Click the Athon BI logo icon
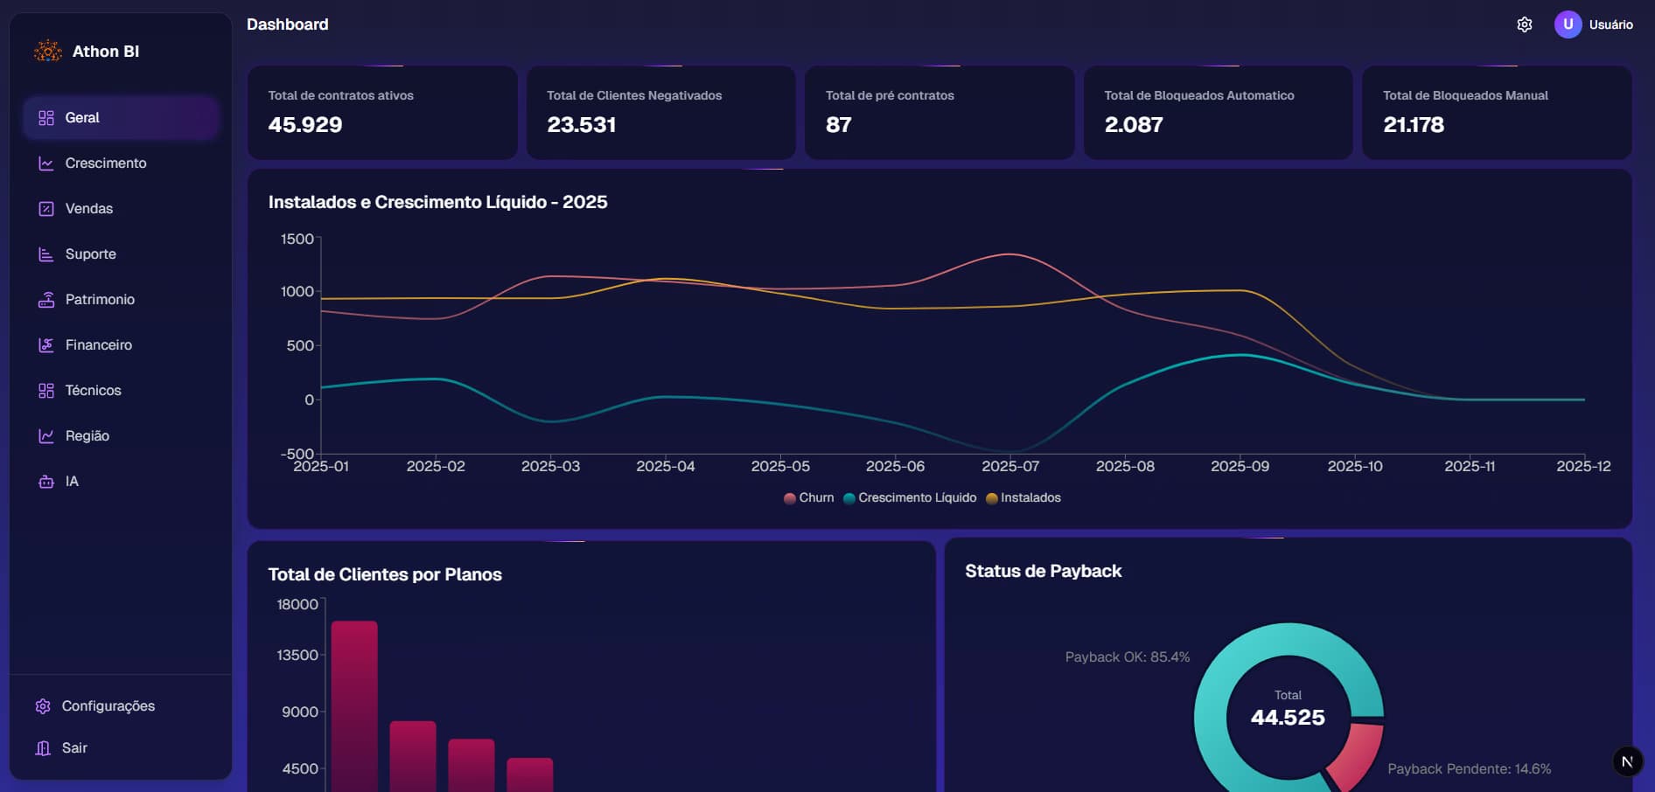This screenshot has width=1655, height=792. tap(48, 52)
